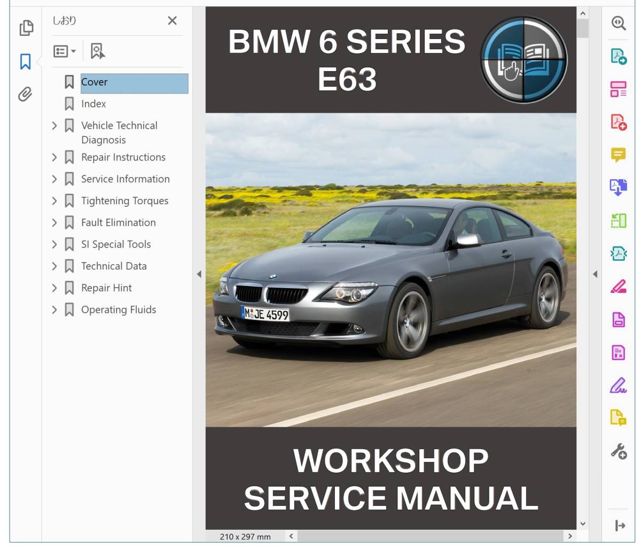Open the page thumbnails panel icon

[26, 28]
